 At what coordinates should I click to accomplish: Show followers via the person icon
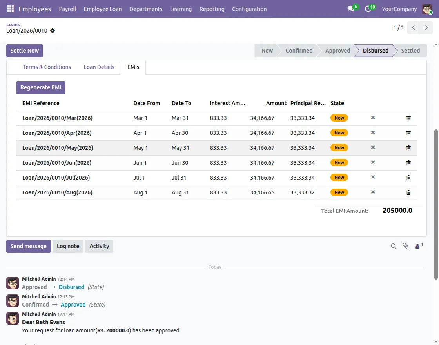tap(418, 246)
